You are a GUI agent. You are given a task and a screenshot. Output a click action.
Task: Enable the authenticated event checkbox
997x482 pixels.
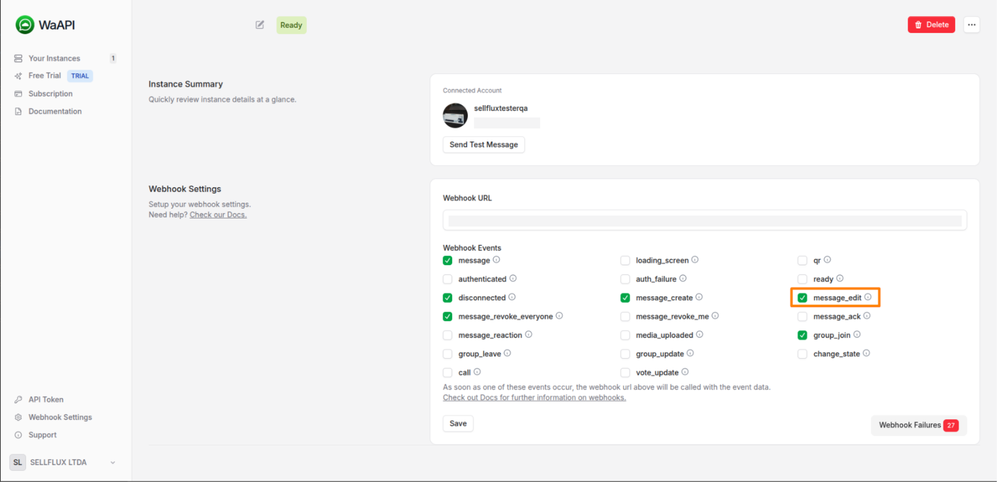tap(448, 279)
